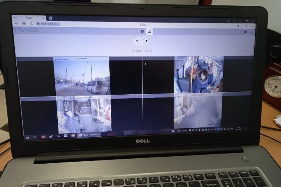Open the user account icon

246,32
